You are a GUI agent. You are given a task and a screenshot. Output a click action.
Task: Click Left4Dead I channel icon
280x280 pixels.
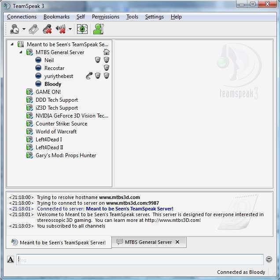(x=29, y=139)
